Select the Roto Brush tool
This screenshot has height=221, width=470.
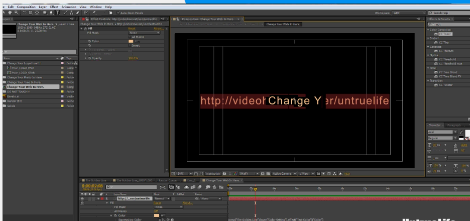86,13
